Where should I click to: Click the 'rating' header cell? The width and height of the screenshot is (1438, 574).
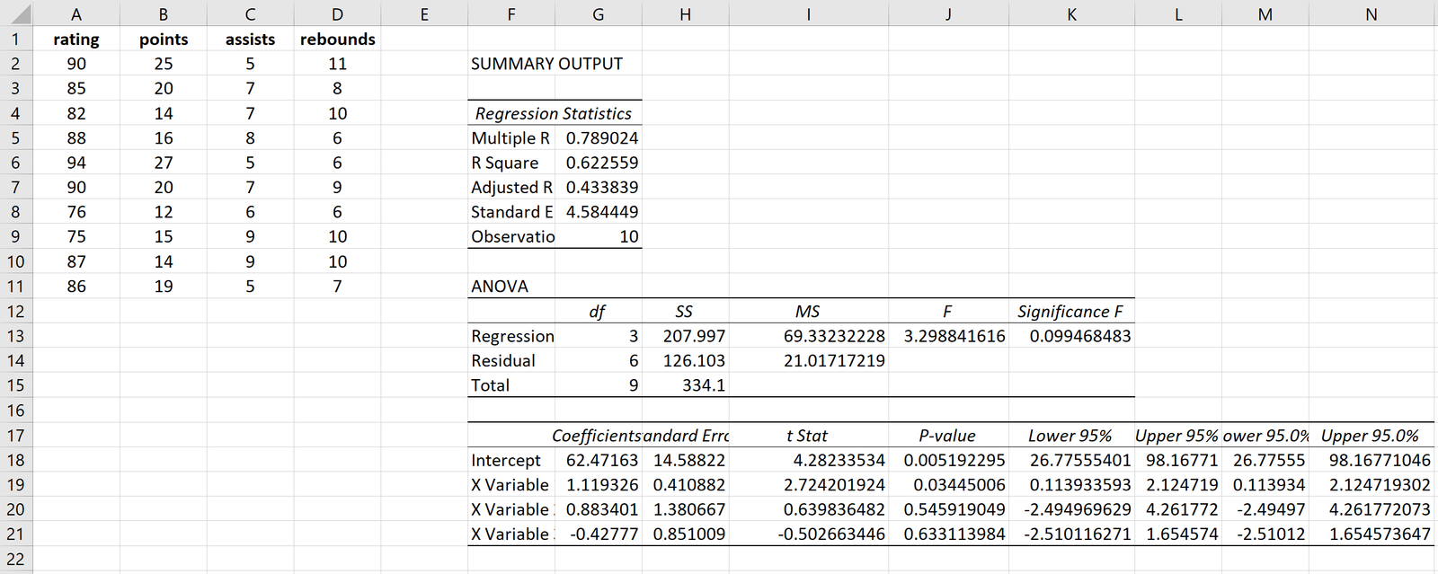(x=76, y=40)
